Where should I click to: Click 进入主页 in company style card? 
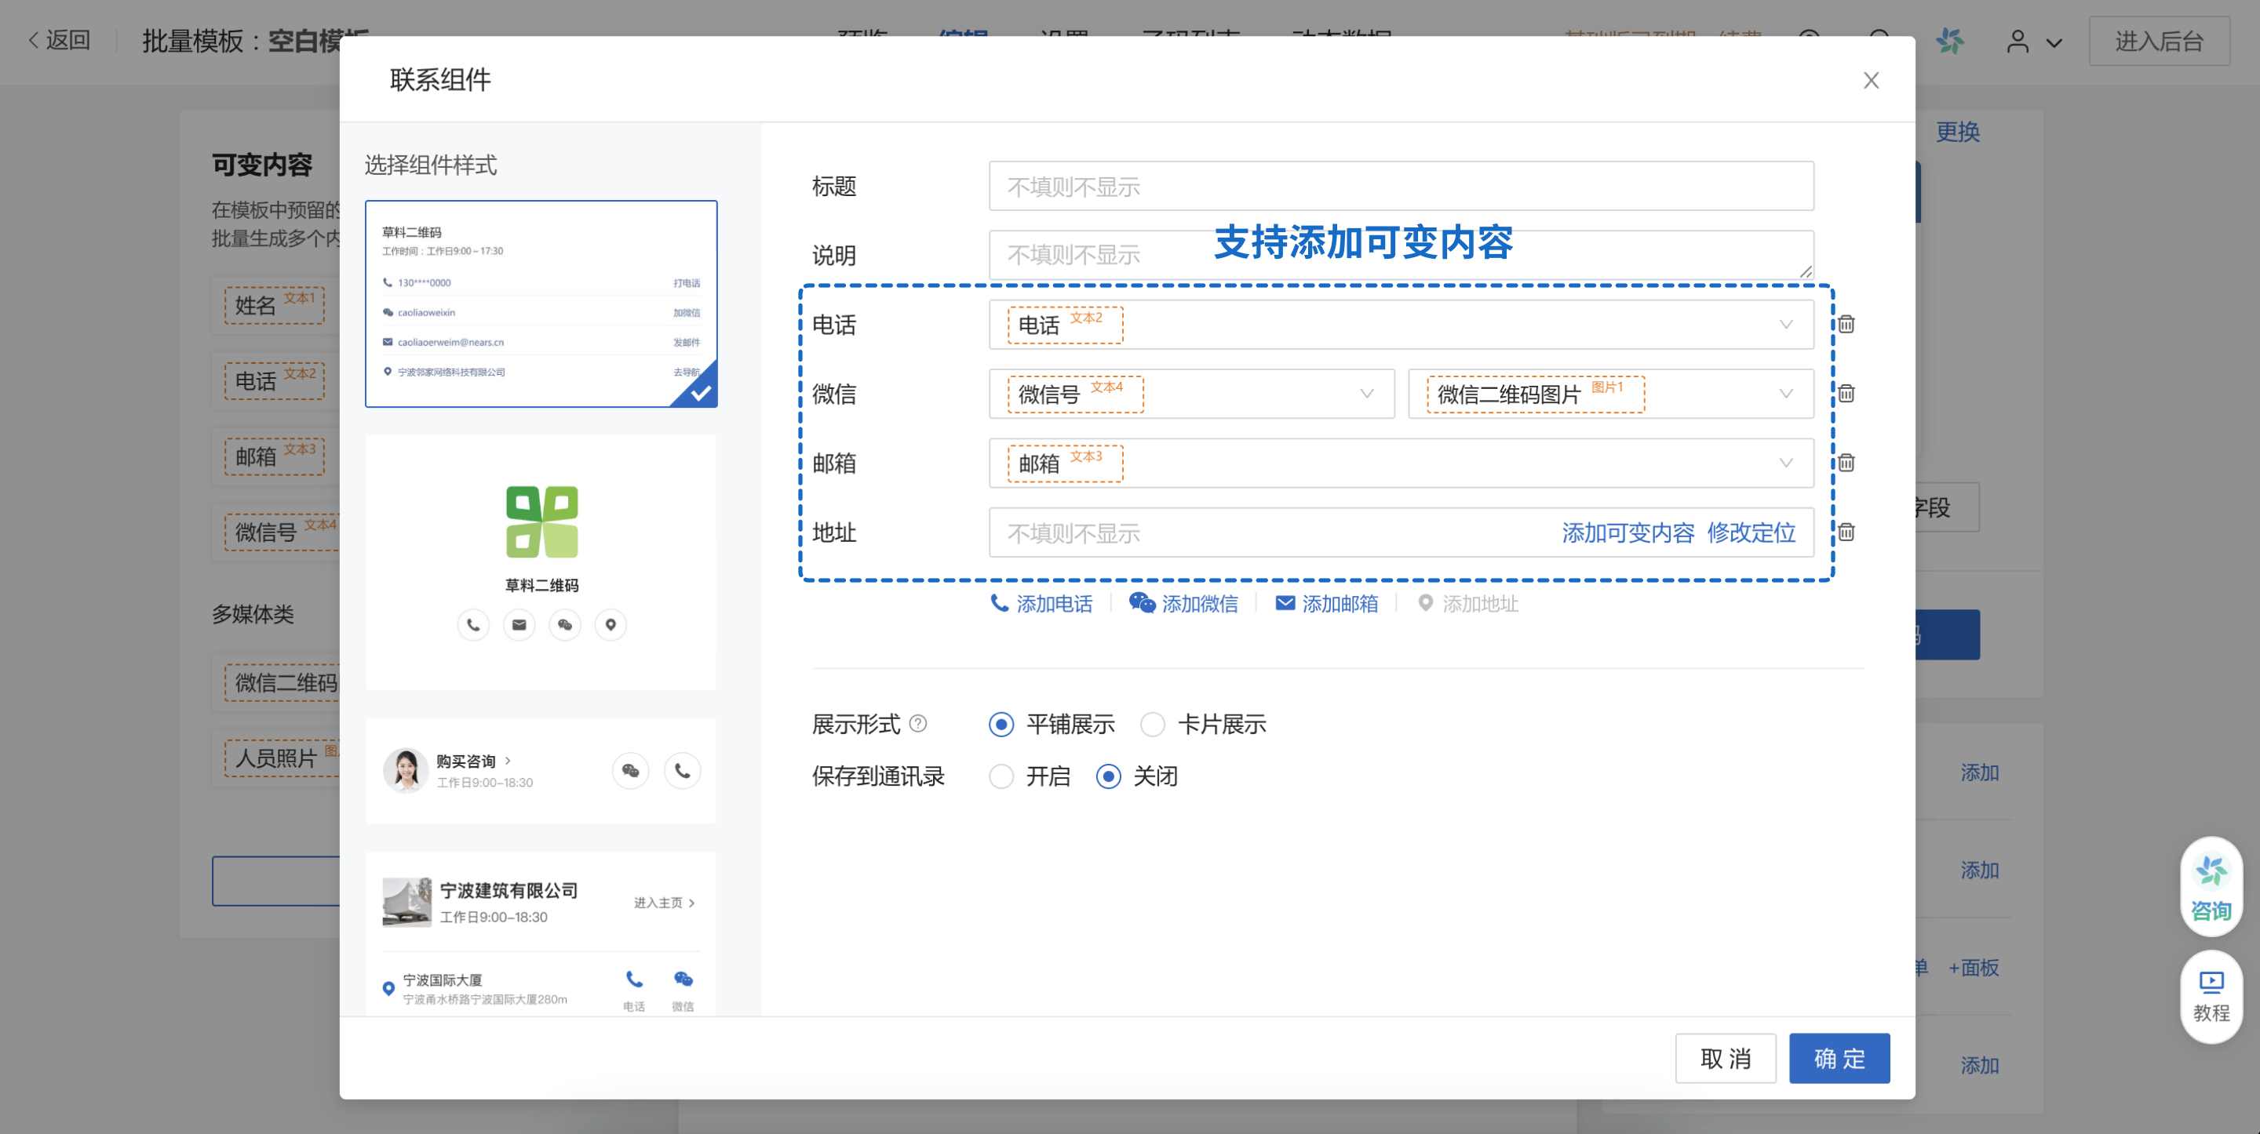664,903
